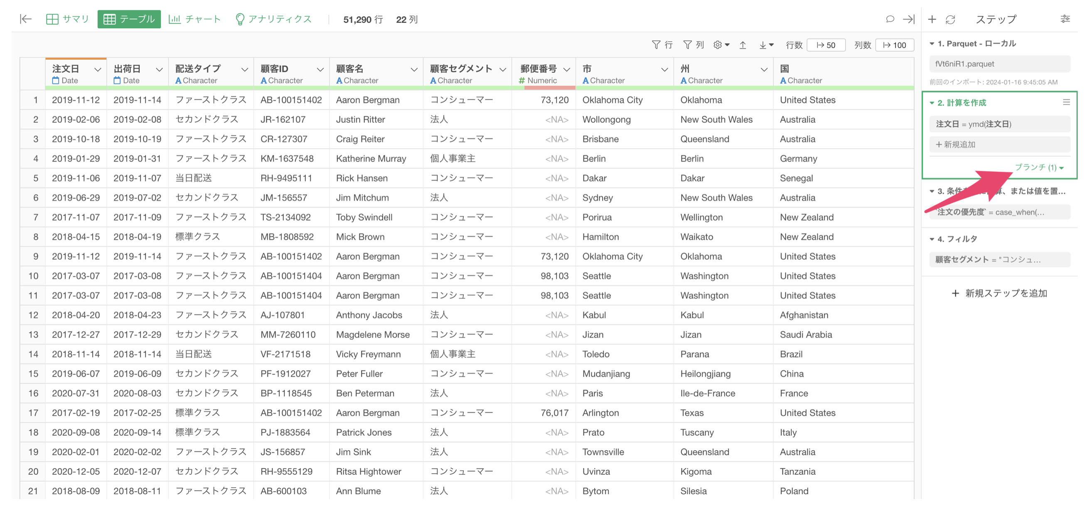Collapse the steps panel arrow icon

pos(908,19)
